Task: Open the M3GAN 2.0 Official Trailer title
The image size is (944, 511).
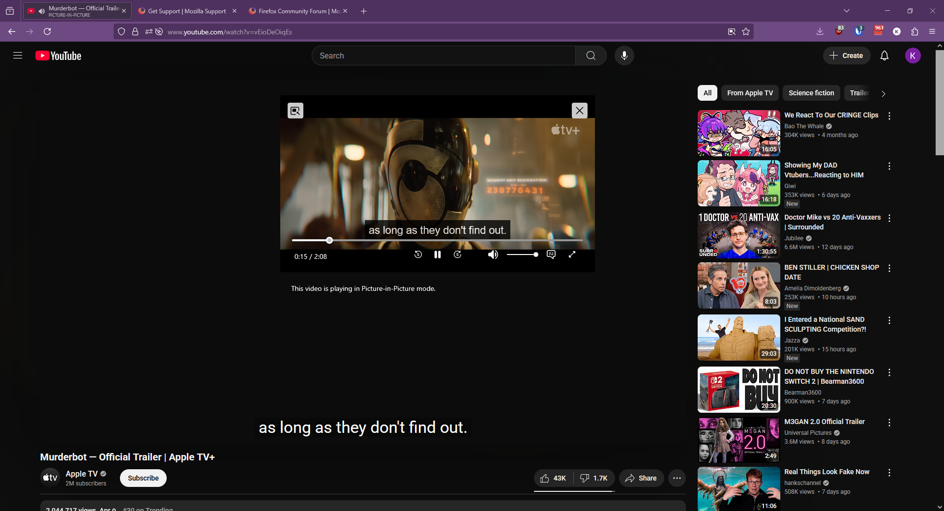Action: tap(824, 422)
